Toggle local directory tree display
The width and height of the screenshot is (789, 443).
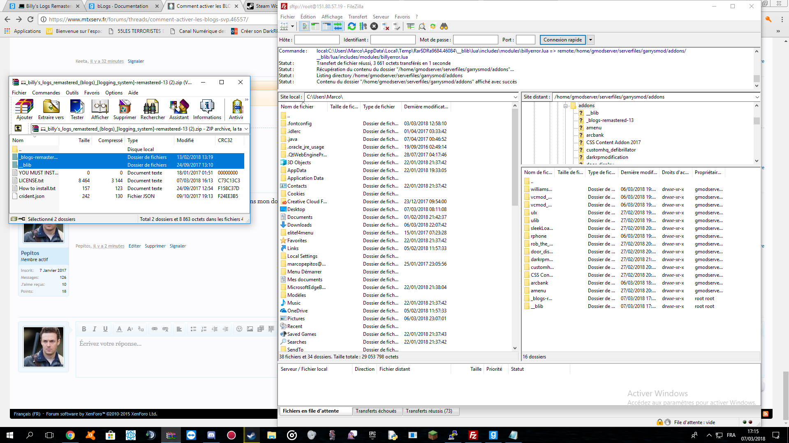[x=315, y=26]
